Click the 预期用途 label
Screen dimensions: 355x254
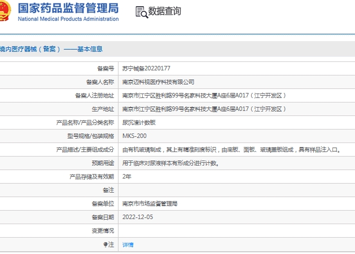[x=103, y=163]
